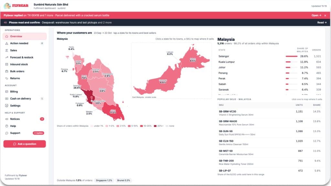The image size is (331, 186).
Task: Click the Kuala Lumpur state row
Action: click(270, 62)
